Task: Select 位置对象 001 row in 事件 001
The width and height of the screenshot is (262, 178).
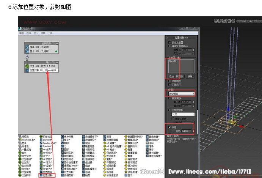Action: pyautogui.click(x=41, y=70)
